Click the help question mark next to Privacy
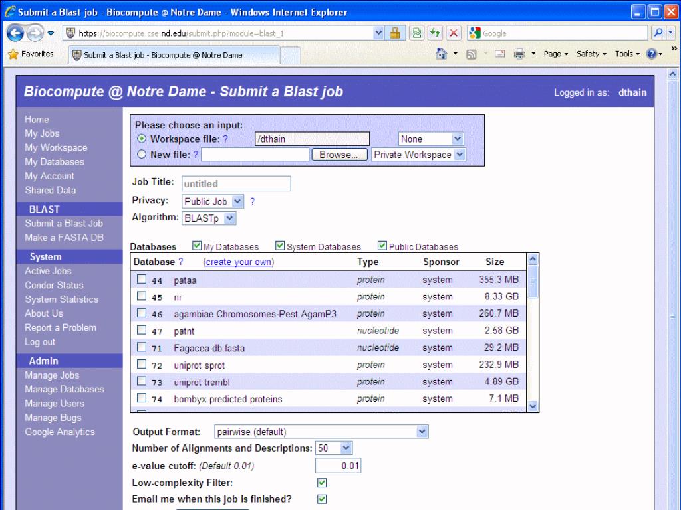The width and height of the screenshot is (681, 510). click(252, 201)
